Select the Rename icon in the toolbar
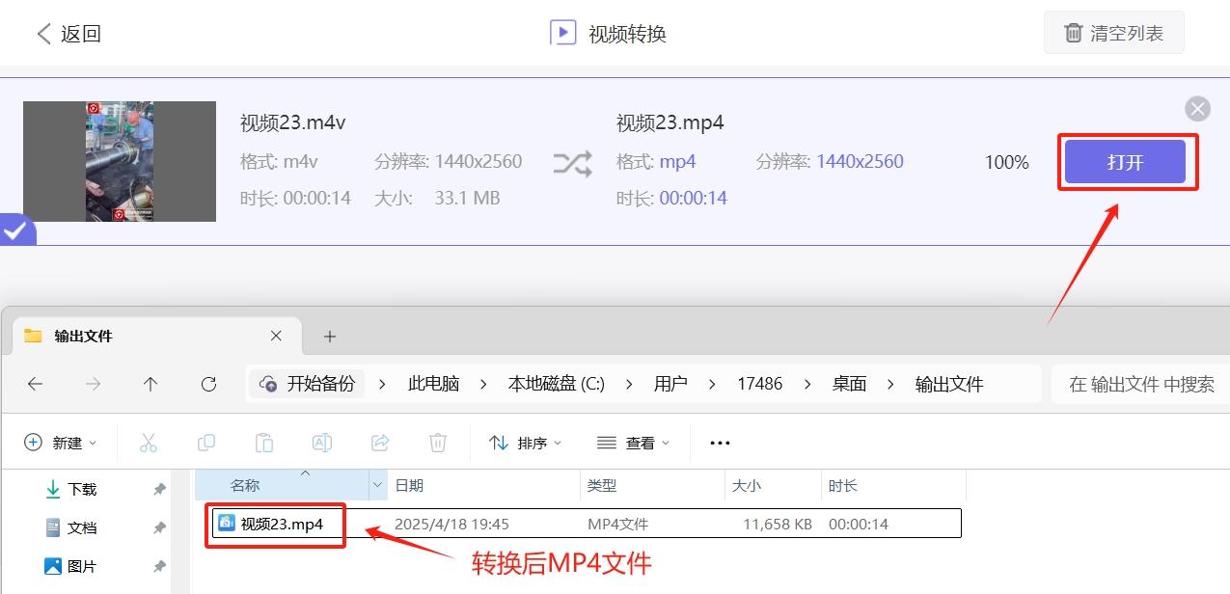 point(321,442)
